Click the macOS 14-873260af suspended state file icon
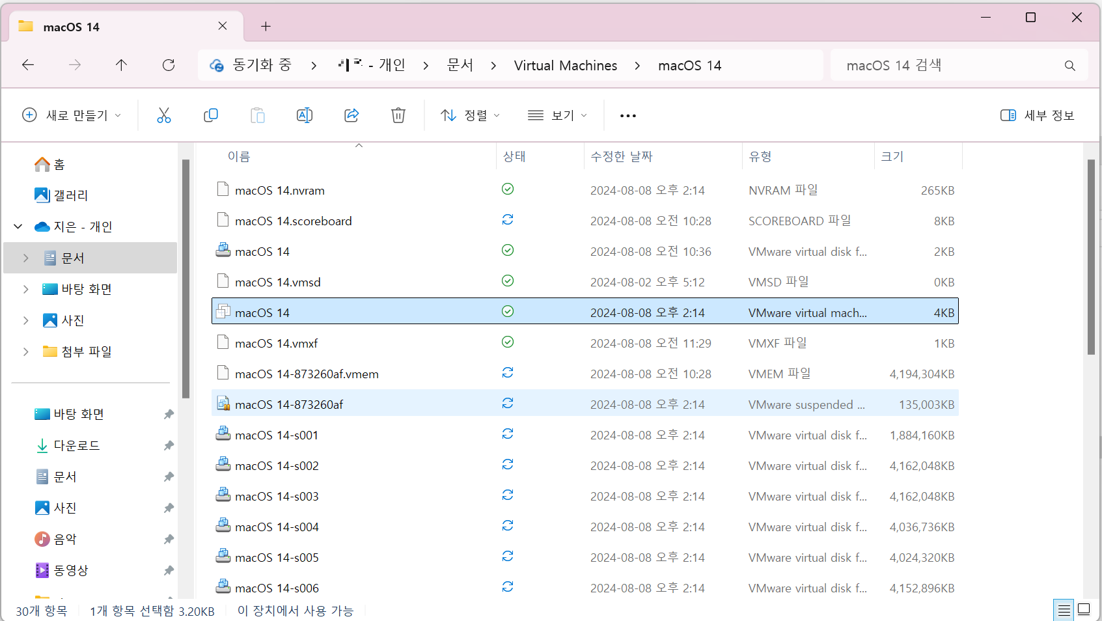This screenshot has width=1102, height=621. pos(223,404)
